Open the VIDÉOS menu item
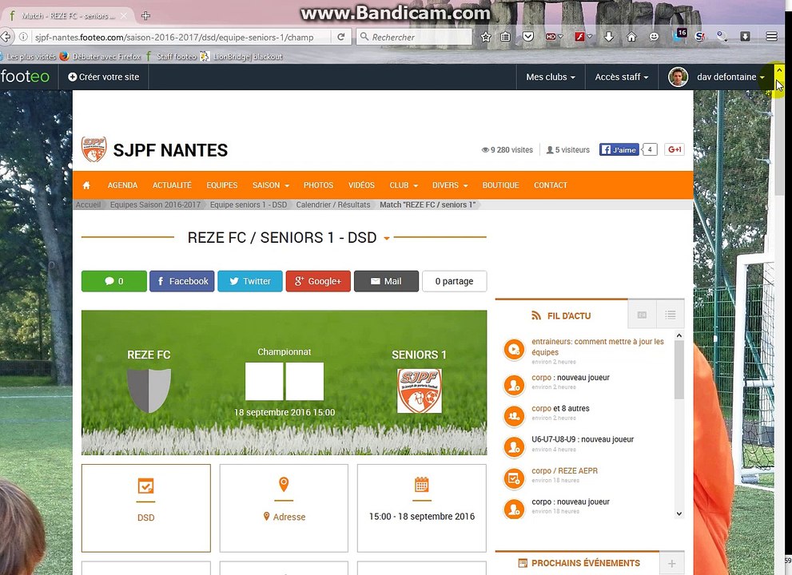The image size is (792, 575). (x=361, y=185)
